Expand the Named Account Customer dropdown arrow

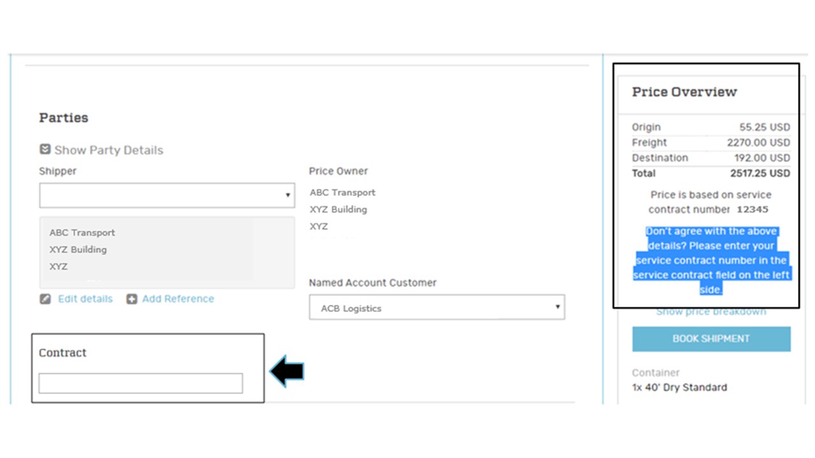(x=558, y=307)
